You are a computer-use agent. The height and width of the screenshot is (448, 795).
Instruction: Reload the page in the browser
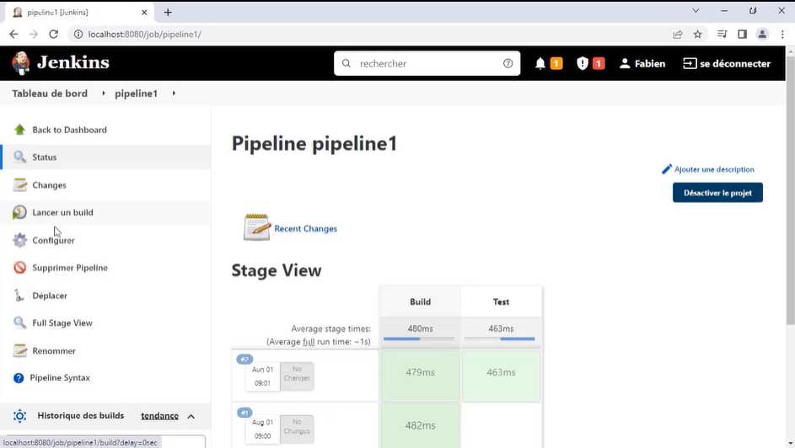point(53,34)
